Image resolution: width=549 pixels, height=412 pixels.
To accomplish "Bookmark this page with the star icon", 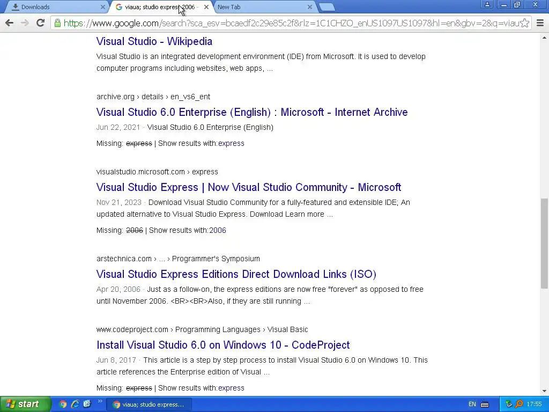I will click(524, 23).
